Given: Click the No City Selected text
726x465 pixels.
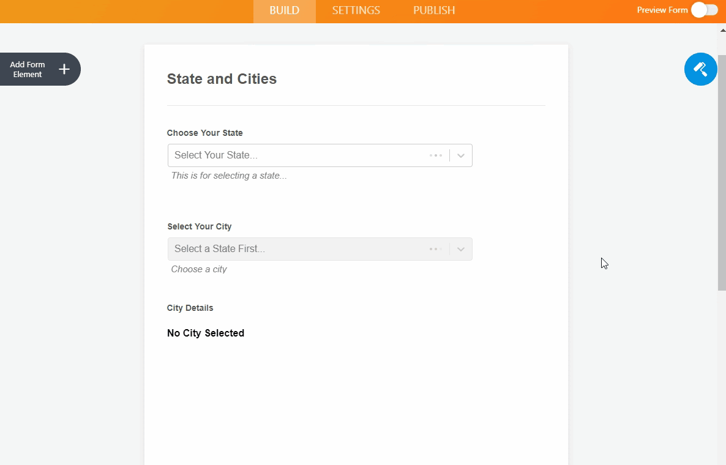Looking at the screenshot, I should click(x=206, y=333).
